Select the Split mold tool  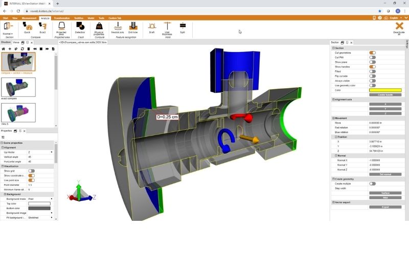pos(183,28)
